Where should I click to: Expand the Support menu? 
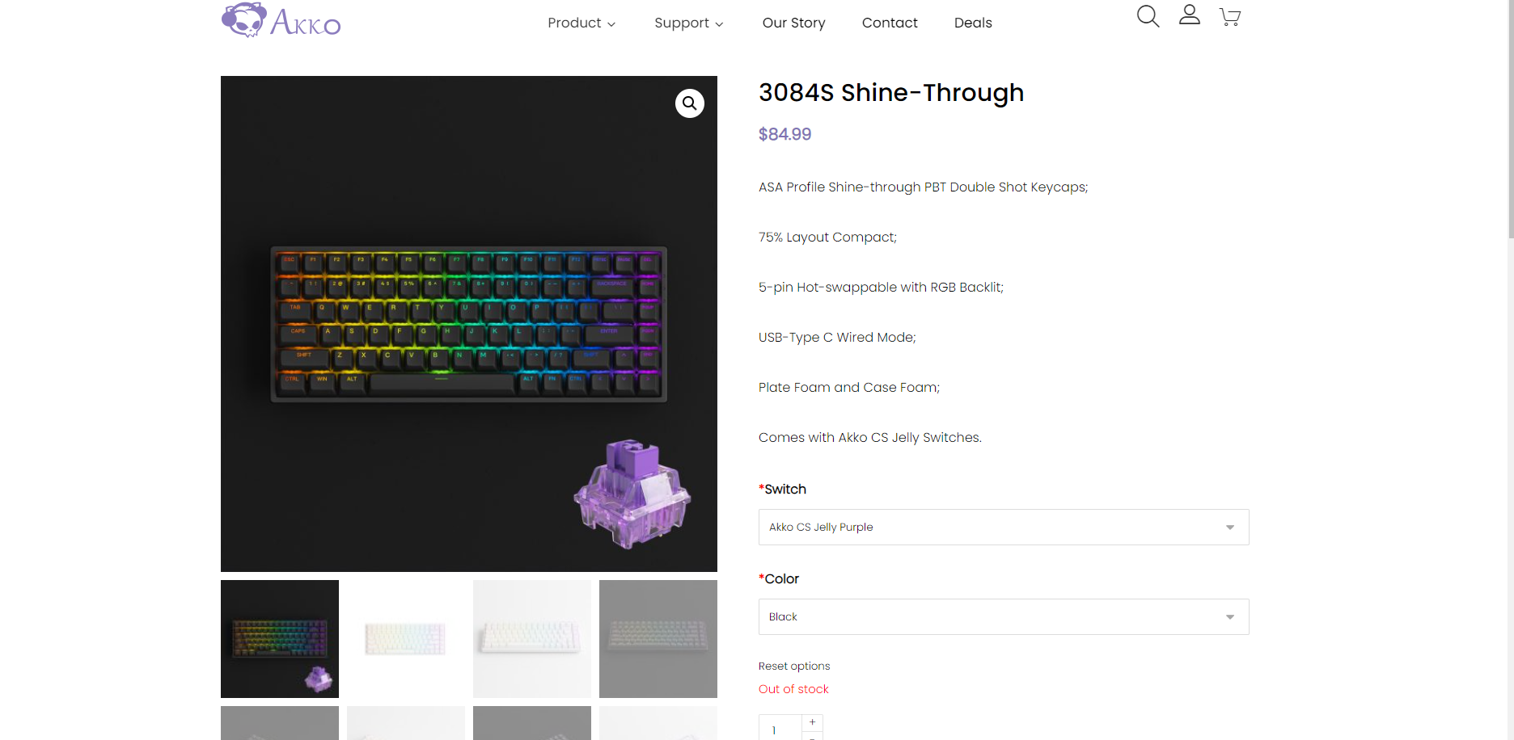[x=689, y=23]
